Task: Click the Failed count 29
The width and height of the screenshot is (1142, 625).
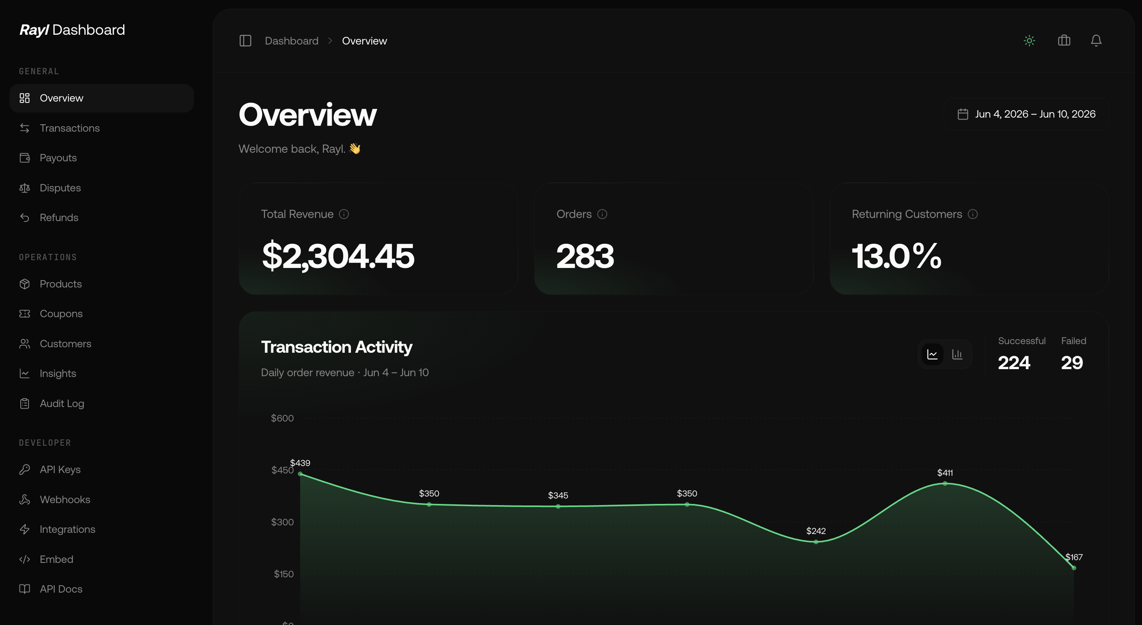Action: coord(1072,363)
